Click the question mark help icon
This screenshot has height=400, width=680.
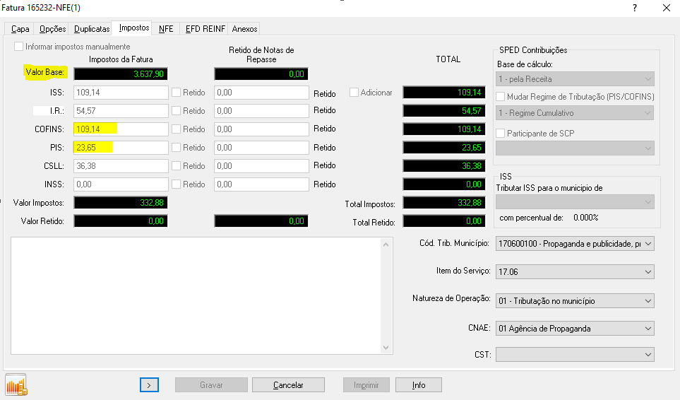coord(635,8)
